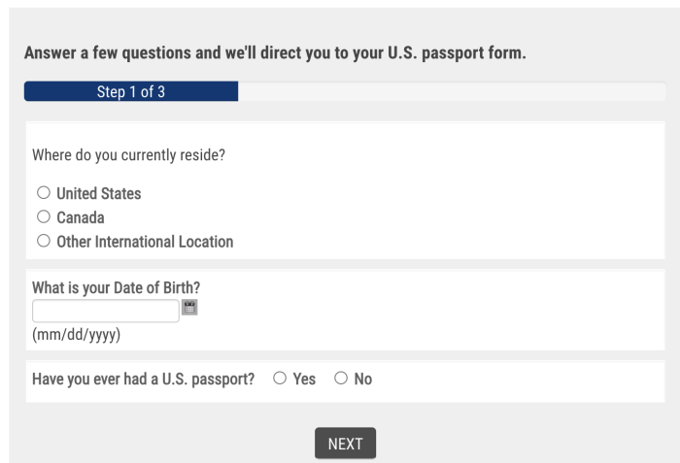Pick the Other International Location radio circle
This screenshot has height=463, width=680.
pos(43,242)
